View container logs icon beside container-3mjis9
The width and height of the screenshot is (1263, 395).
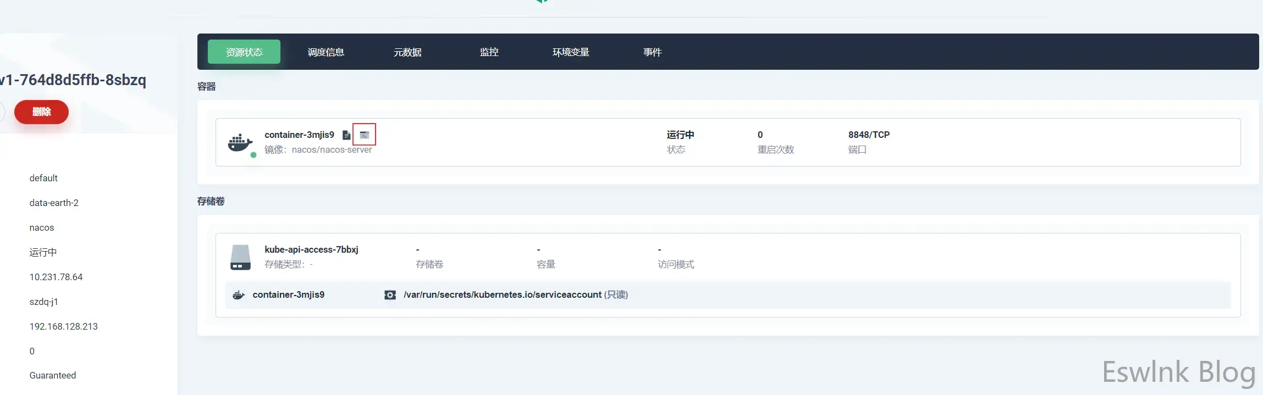coord(346,135)
